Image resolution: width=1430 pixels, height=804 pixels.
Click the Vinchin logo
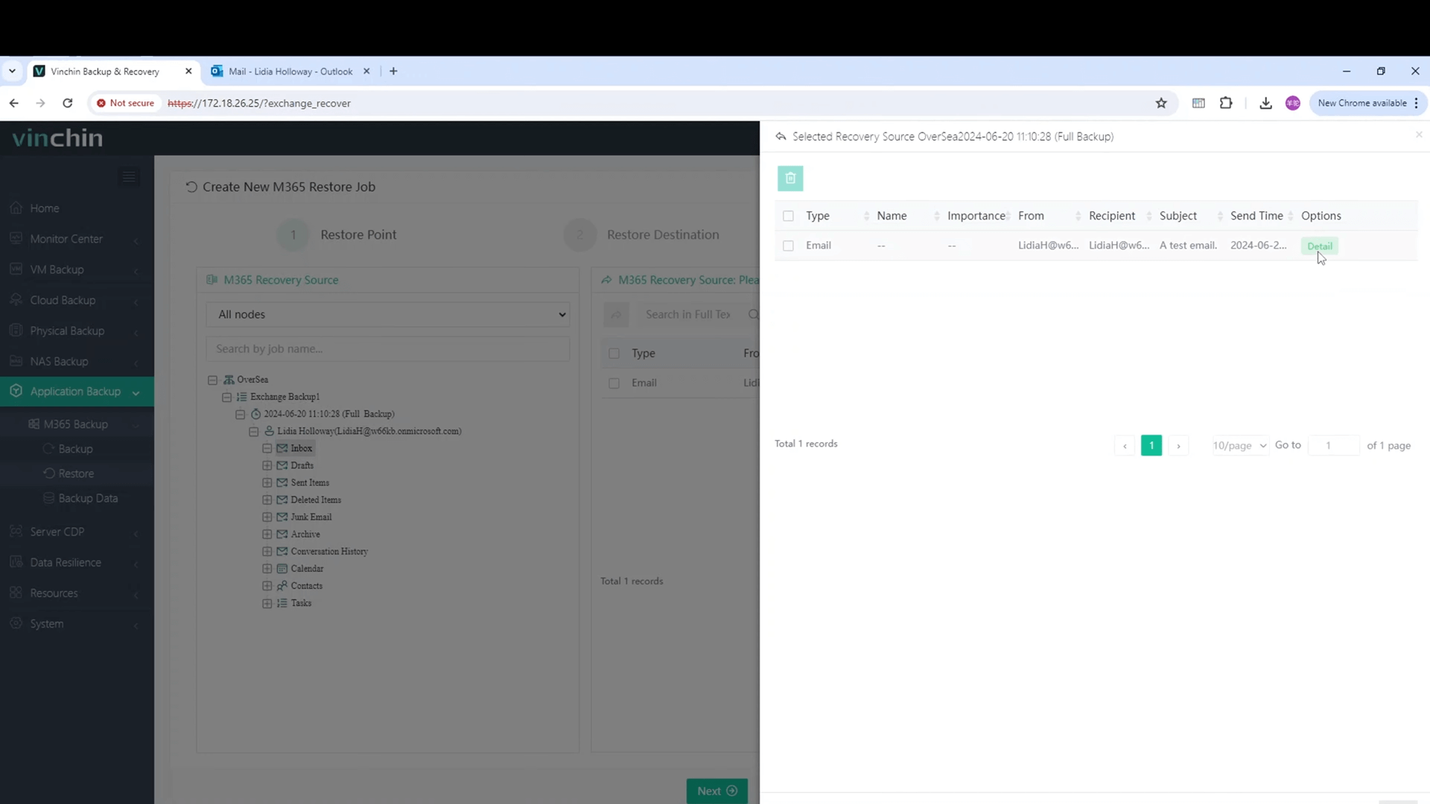[57, 138]
